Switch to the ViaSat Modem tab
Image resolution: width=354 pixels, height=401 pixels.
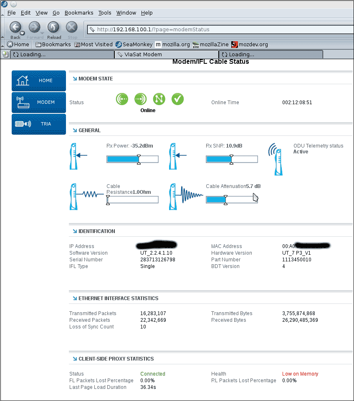click(167, 55)
